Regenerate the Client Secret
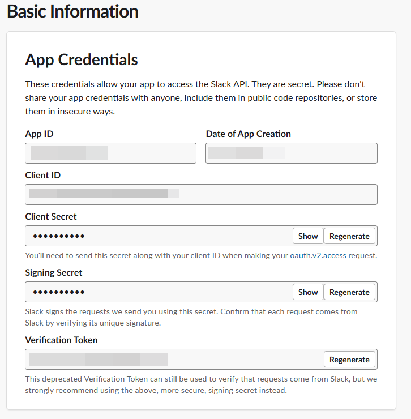Viewport: 411px width, 419px height. click(x=349, y=236)
